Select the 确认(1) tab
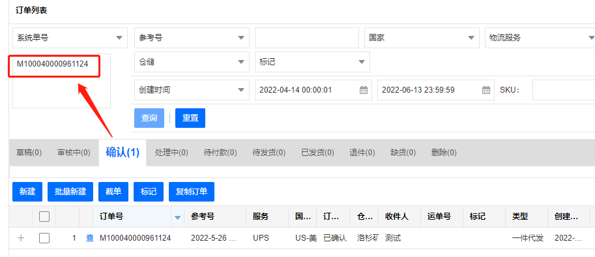 tap(123, 153)
